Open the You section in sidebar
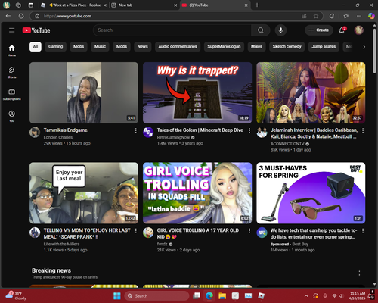Image resolution: width=378 pixels, height=303 pixels. tap(11, 116)
